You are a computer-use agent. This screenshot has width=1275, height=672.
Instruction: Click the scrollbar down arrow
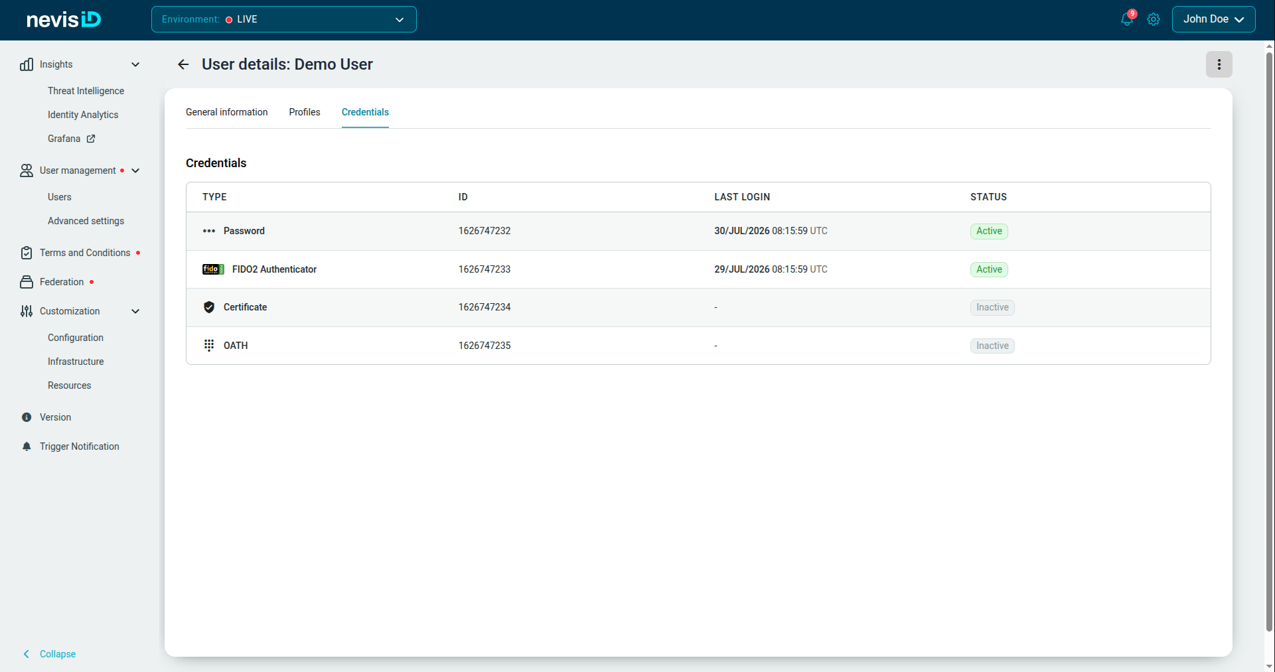coord(1269,667)
